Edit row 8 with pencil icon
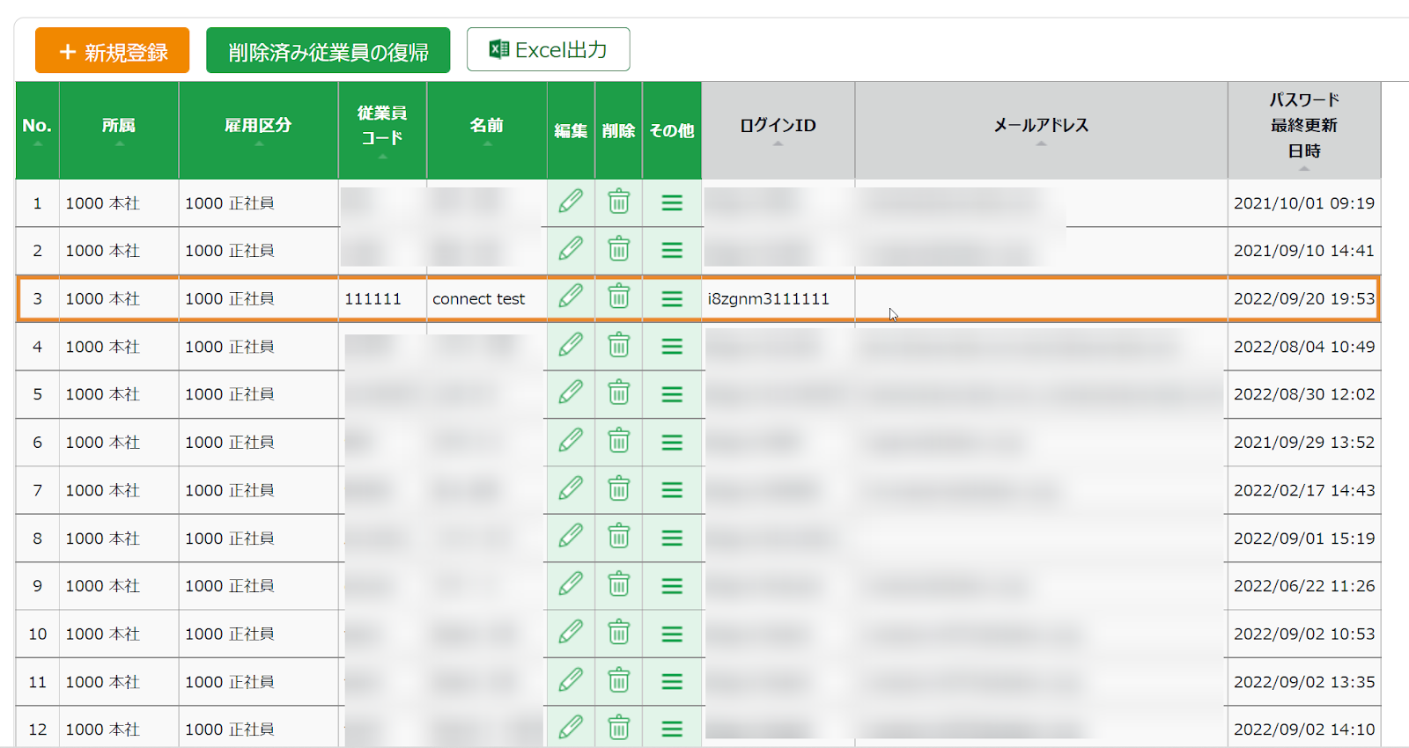This screenshot has height=748, width=1409. click(x=571, y=536)
